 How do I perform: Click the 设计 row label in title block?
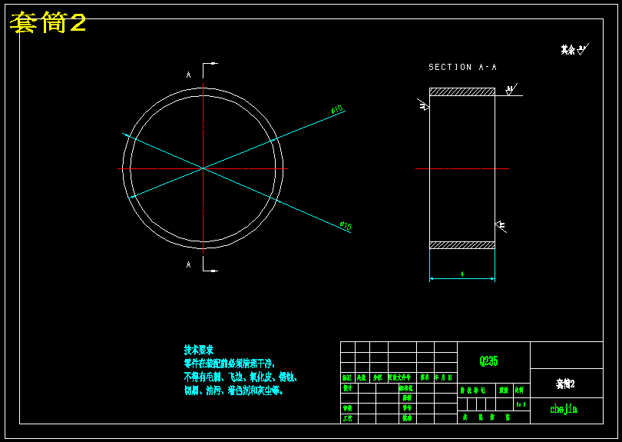coord(348,388)
